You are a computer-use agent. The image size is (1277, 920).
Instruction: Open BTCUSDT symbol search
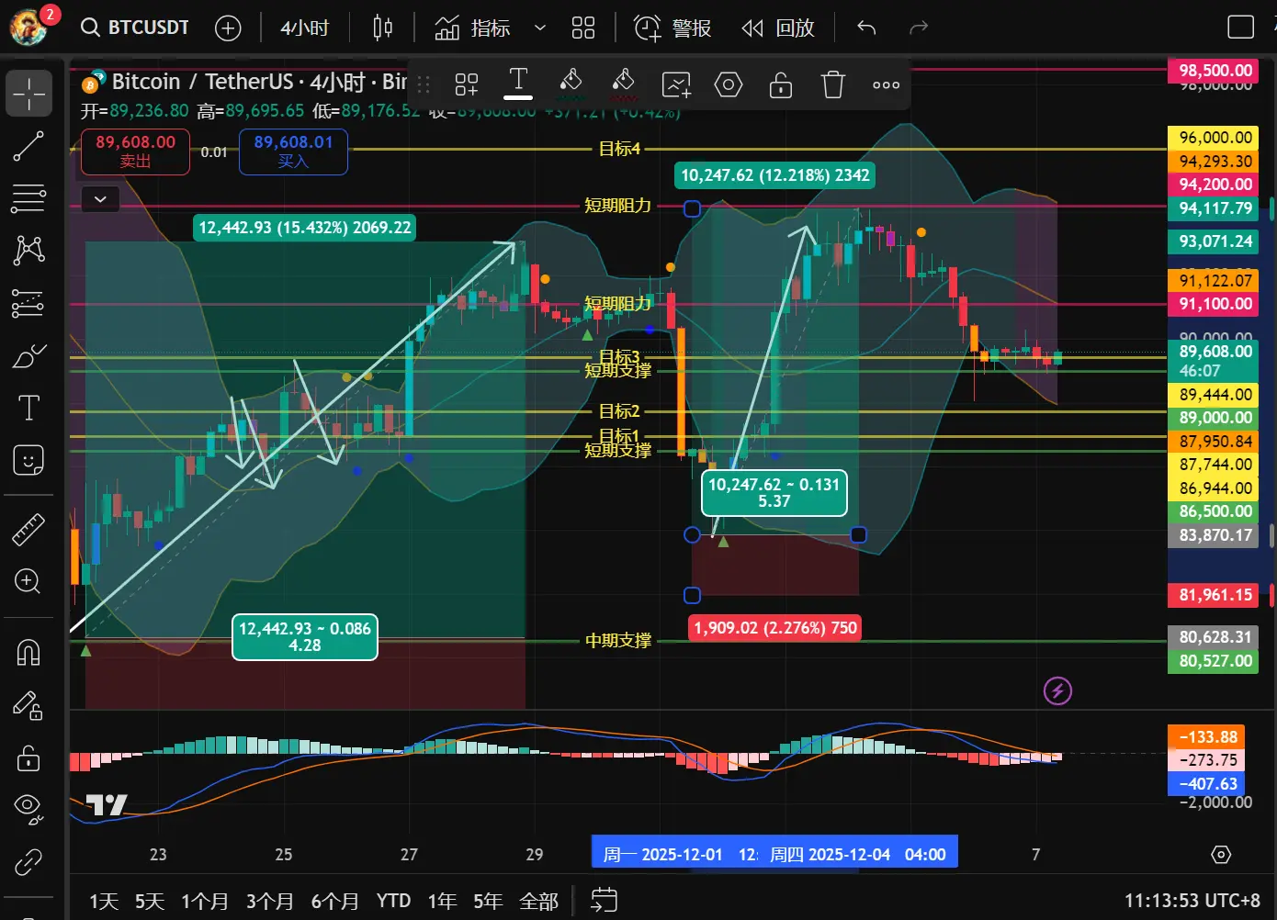coord(135,28)
